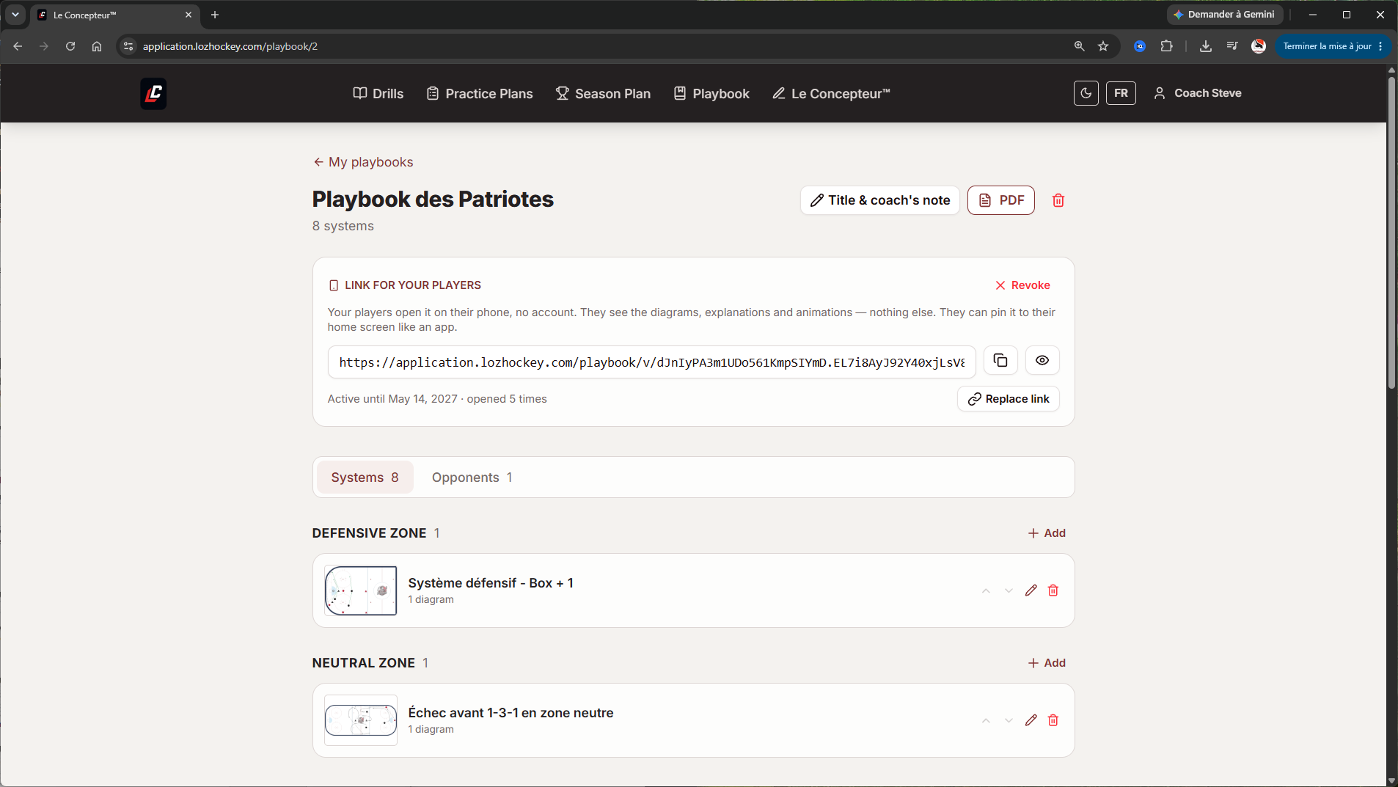Open browser extensions puzzle icon
This screenshot has width=1398, height=787.
(1166, 46)
